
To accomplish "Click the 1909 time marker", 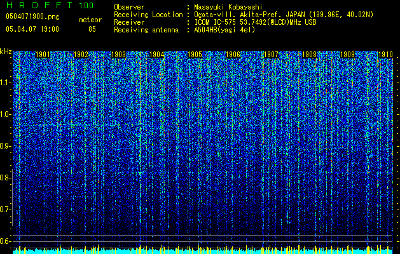I will tap(347, 55).
